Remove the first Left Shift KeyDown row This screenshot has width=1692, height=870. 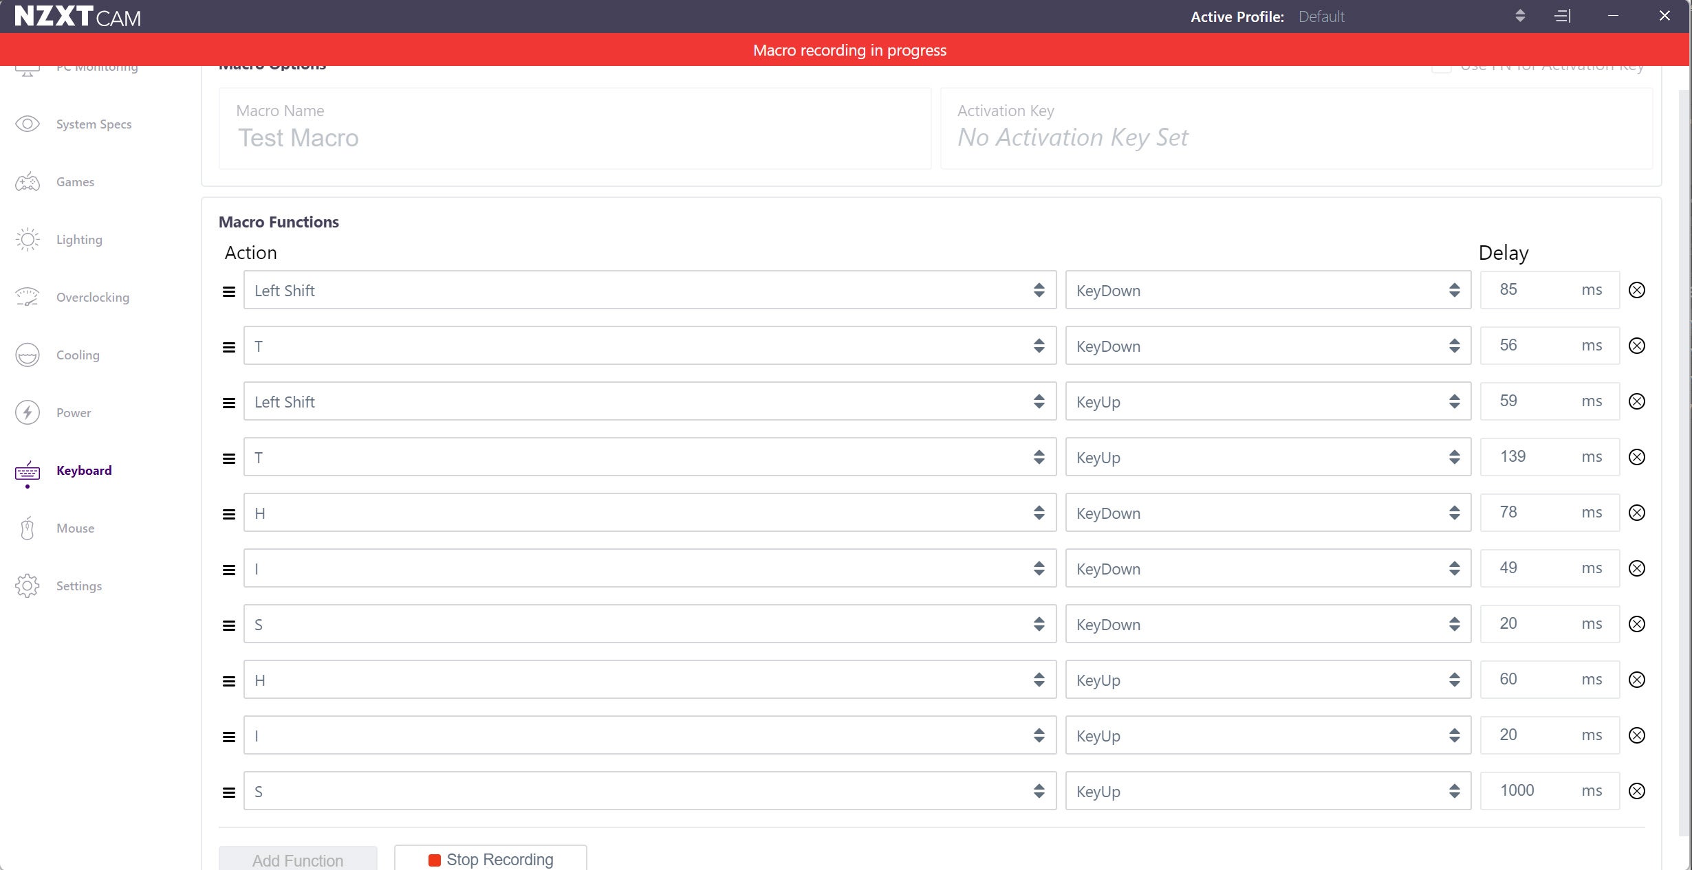click(x=1637, y=290)
